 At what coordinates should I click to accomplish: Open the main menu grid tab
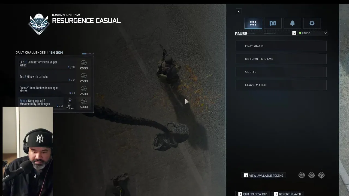[x=253, y=23]
